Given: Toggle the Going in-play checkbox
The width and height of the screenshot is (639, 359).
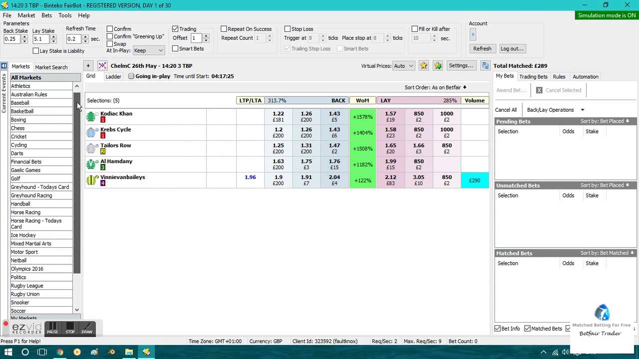Looking at the screenshot, I should 131,76.
